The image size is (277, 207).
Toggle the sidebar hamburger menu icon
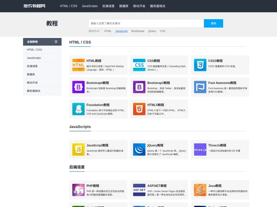tap(56, 42)
